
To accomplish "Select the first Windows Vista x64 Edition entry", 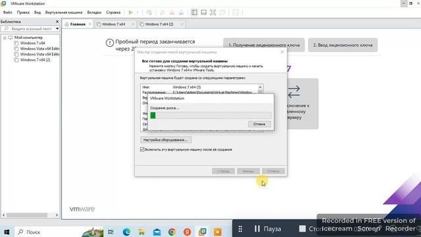I will click(x=39, y=49).
